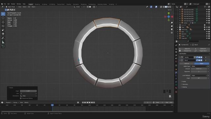211x119 pixels.
Task: Open the Render properties tab icon
Action: coord(176,49)
